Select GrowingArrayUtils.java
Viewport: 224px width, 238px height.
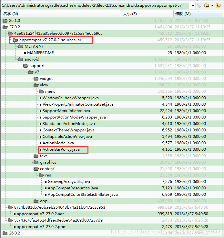[x=69, y=182]
